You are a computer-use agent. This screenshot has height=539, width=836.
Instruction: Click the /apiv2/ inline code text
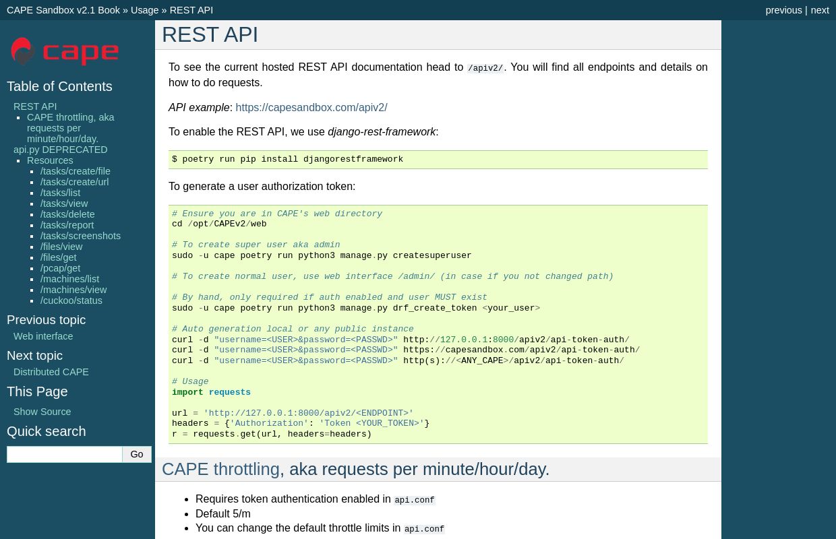click(x=485, y=69)
